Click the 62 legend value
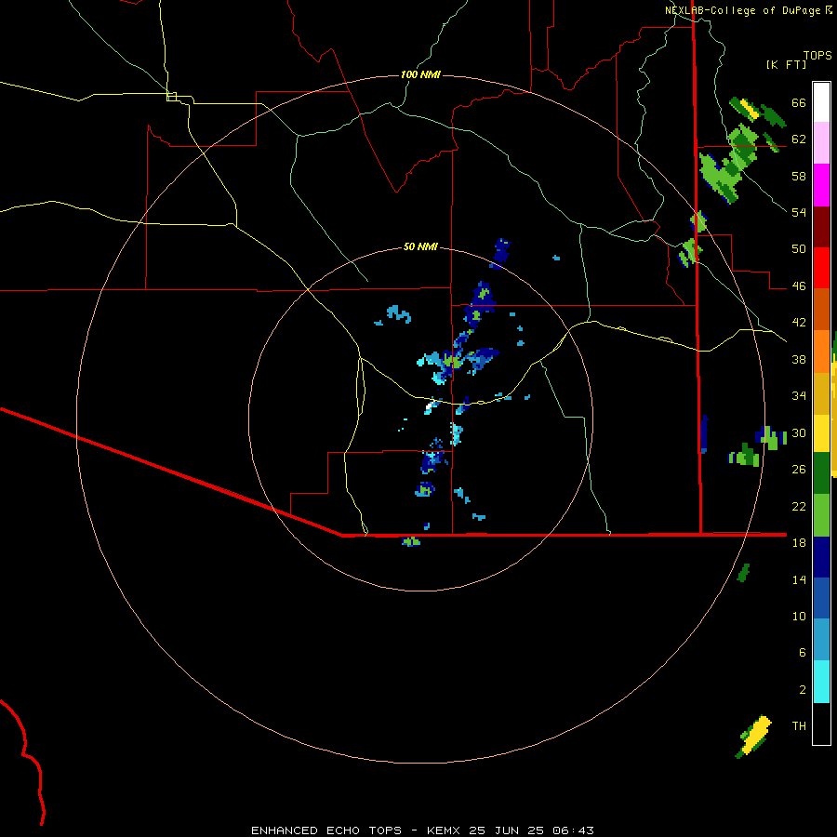 tap(799, 139)
